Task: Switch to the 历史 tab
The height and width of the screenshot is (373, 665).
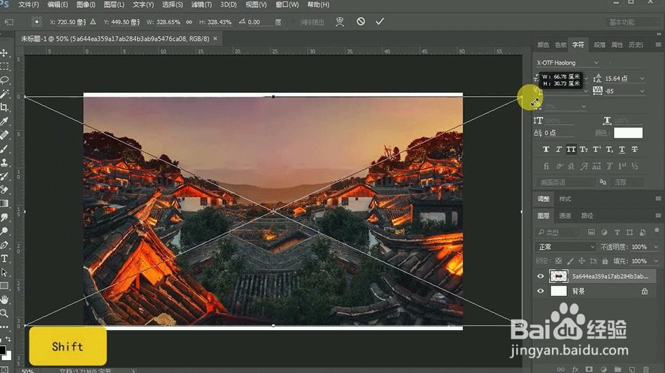Action: pos(635,44)
